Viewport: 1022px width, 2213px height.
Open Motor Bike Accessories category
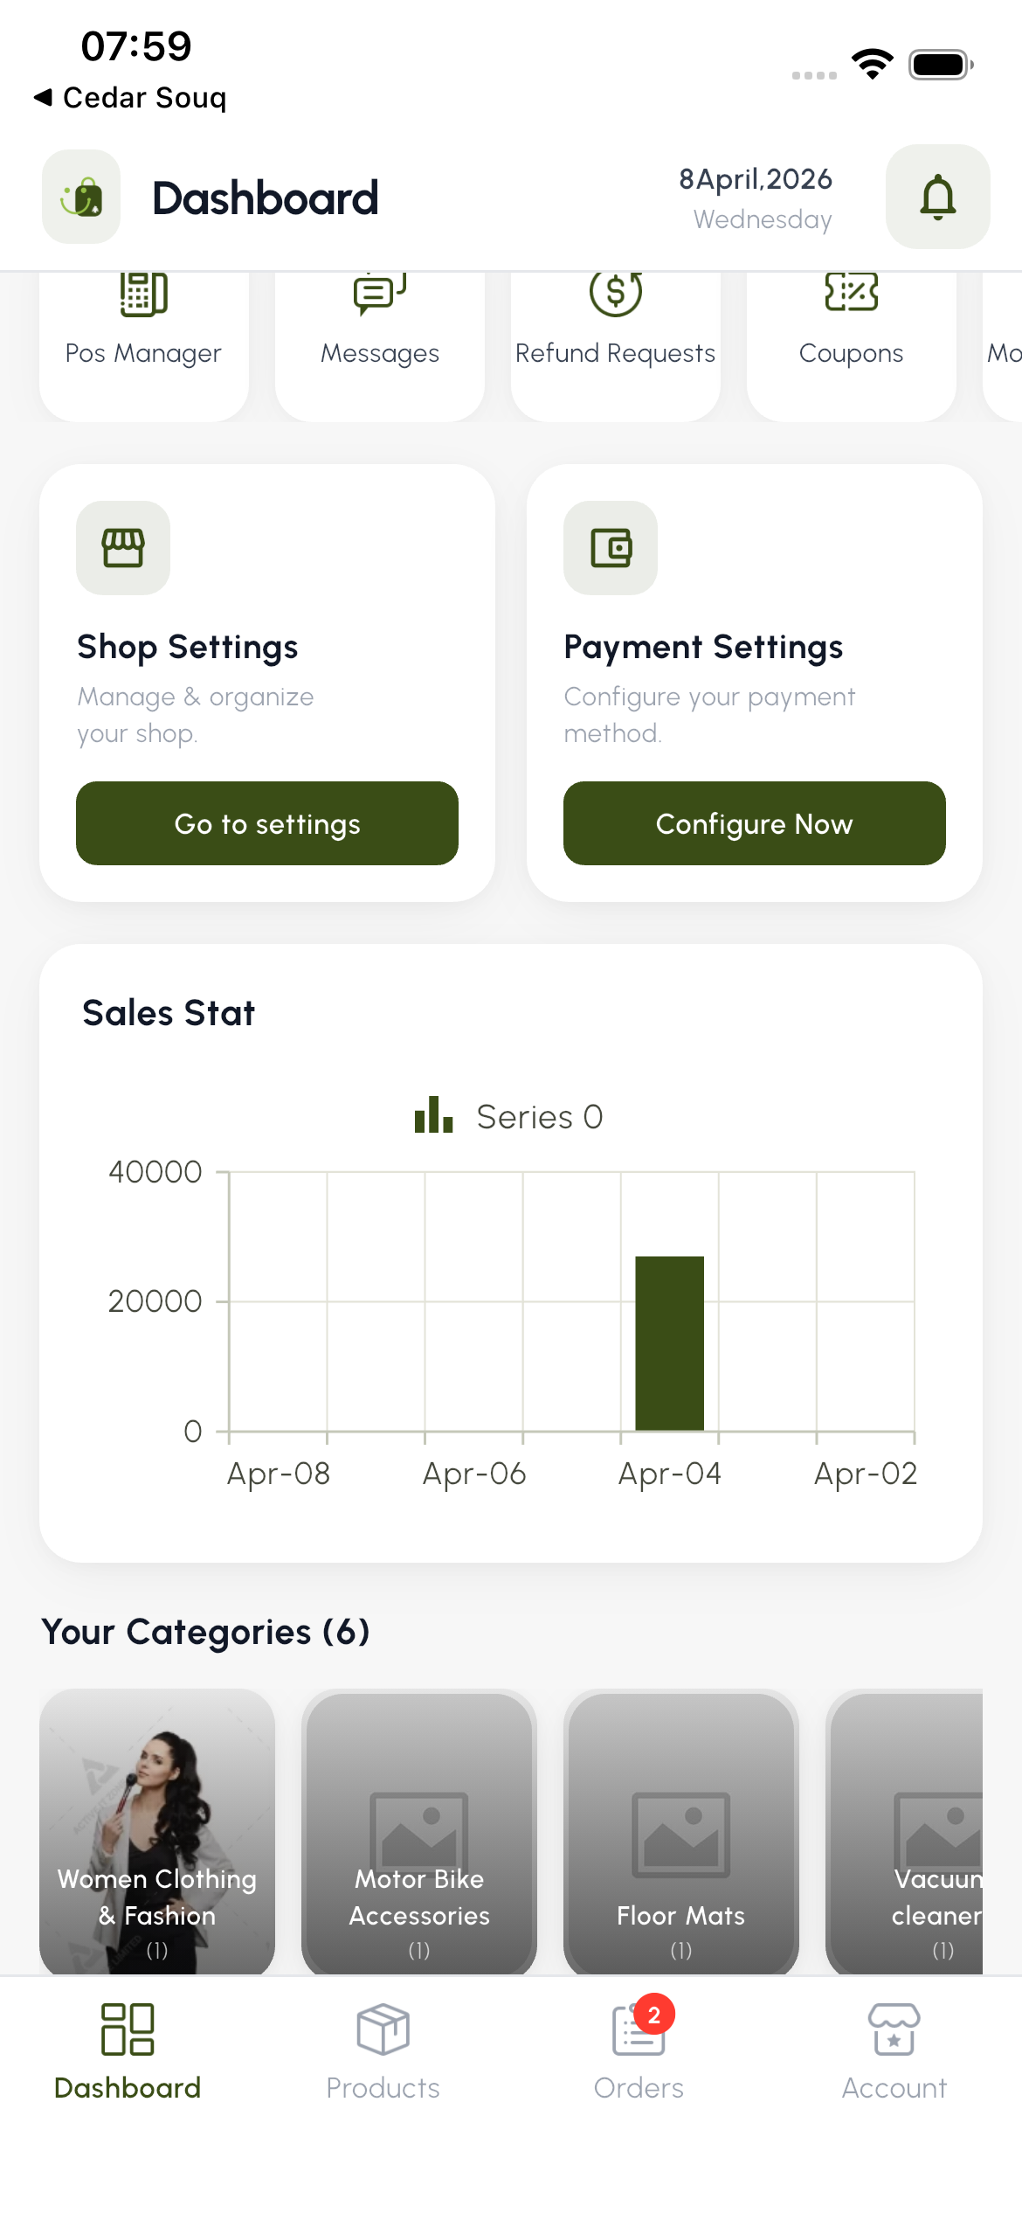[x=419, y=1832]
